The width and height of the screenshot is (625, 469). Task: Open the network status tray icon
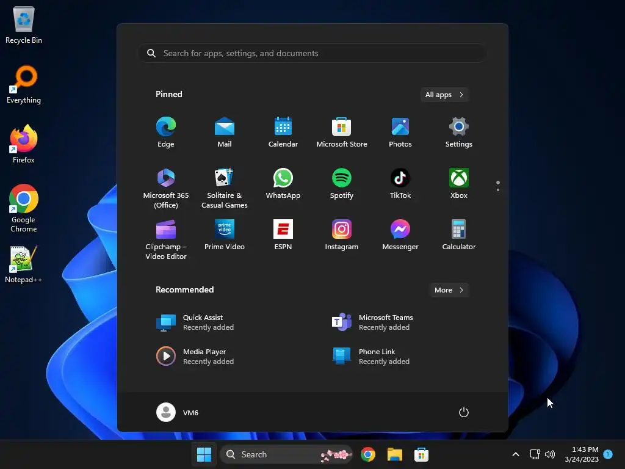(x=535, y=454)
